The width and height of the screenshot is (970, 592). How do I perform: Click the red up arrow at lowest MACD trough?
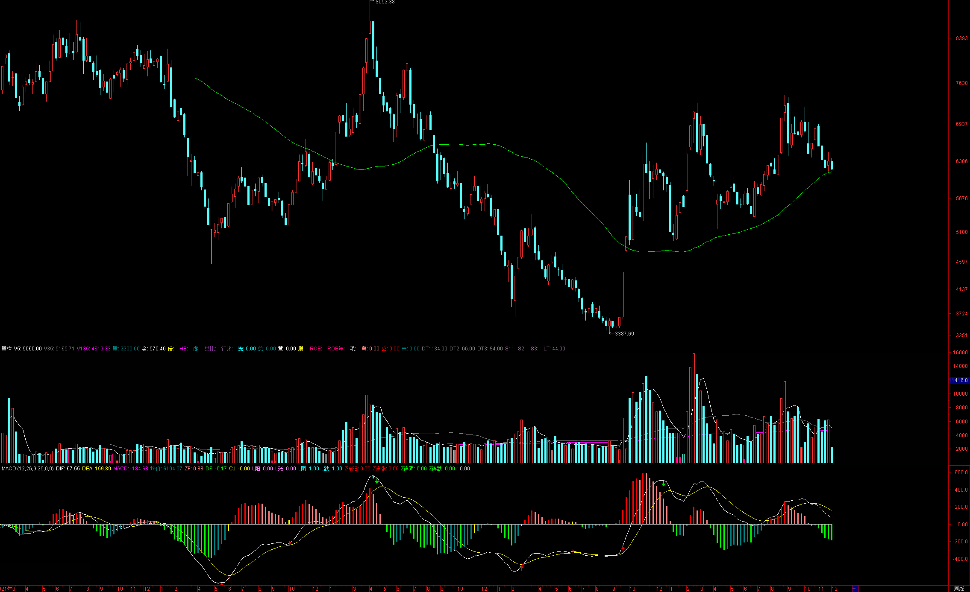(x=222, y=583)
